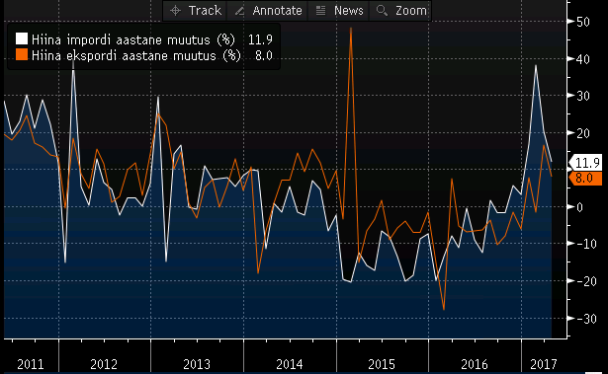Click the 2017 label on time axis
608x374 pixels.
tap(544, 364)
